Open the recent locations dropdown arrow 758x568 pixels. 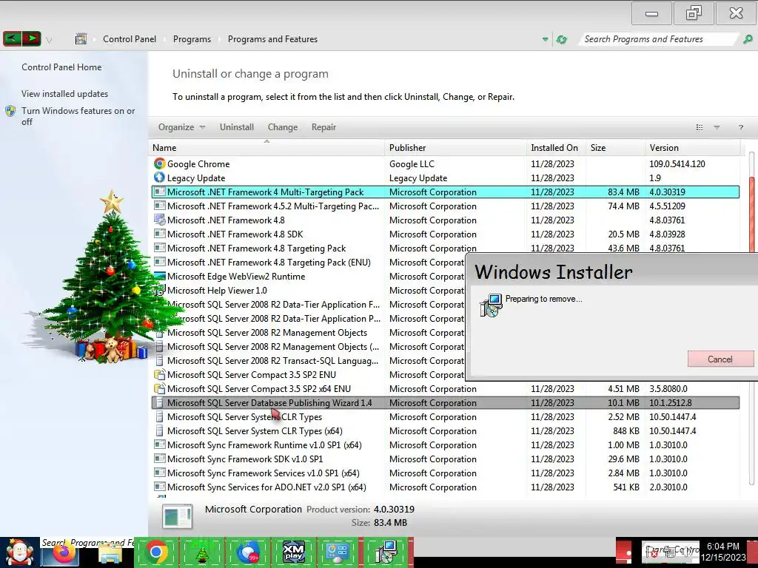tap(49, 40)
